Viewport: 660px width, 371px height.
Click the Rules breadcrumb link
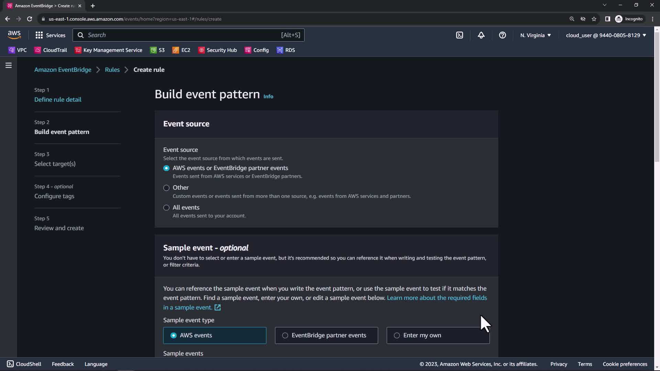(x=112, y=70)
